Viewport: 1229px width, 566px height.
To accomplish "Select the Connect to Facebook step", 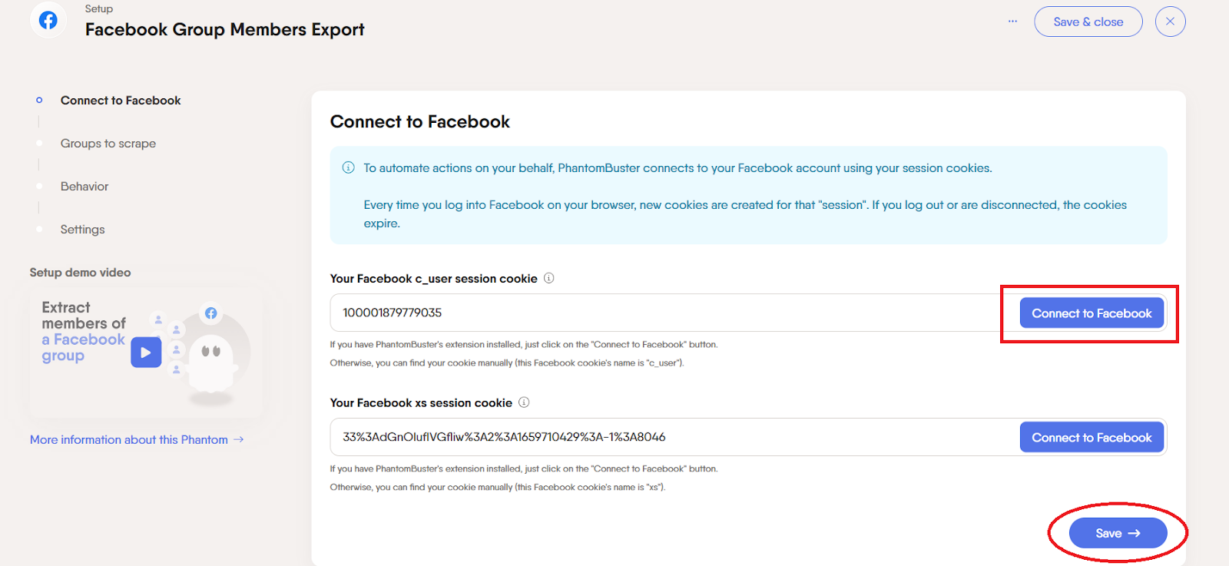I will click(x=121, y=101).
